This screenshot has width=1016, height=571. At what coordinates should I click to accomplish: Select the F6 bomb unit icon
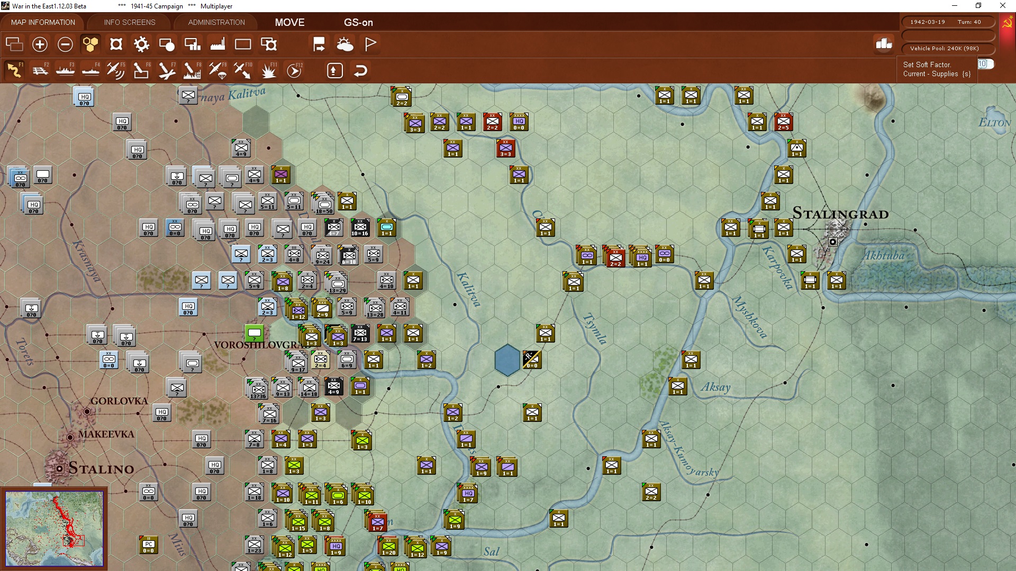point(141,70)
